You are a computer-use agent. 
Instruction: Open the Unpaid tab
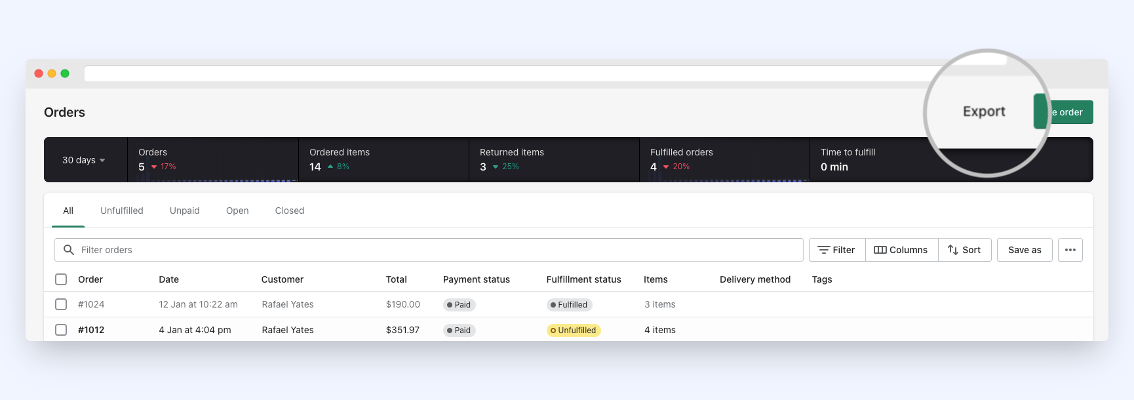point(185,210)
